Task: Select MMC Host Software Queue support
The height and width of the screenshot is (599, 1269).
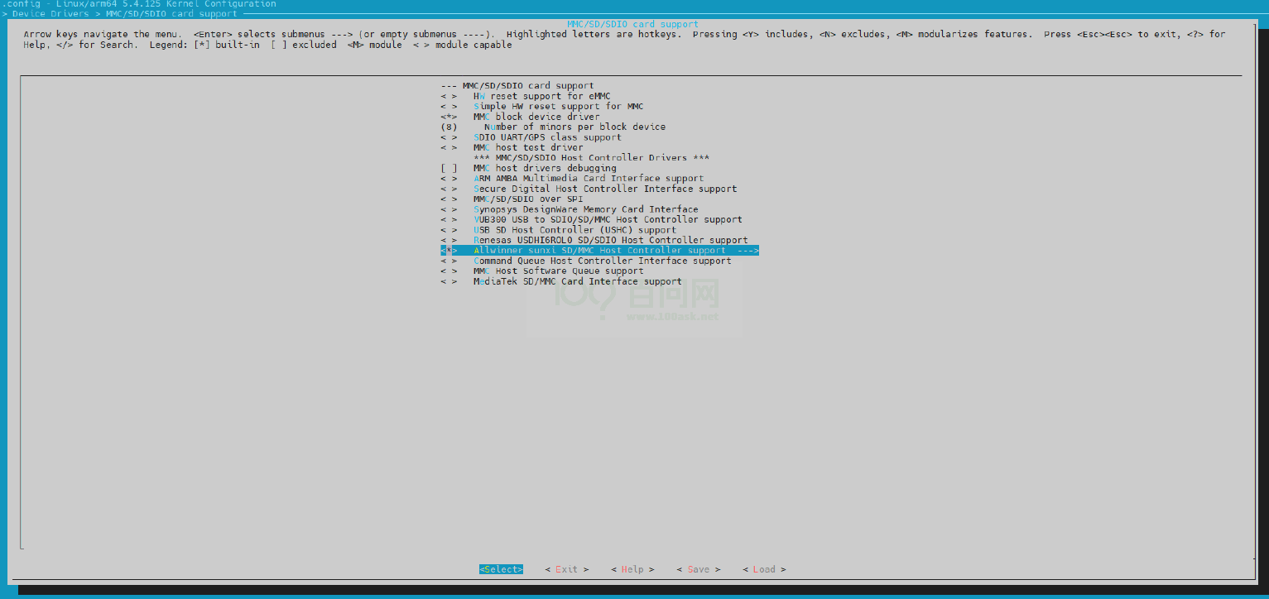Action: 542,271
